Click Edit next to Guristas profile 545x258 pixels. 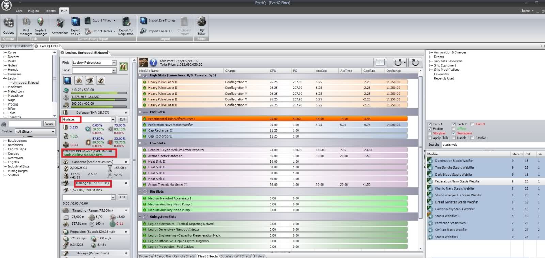123,120
